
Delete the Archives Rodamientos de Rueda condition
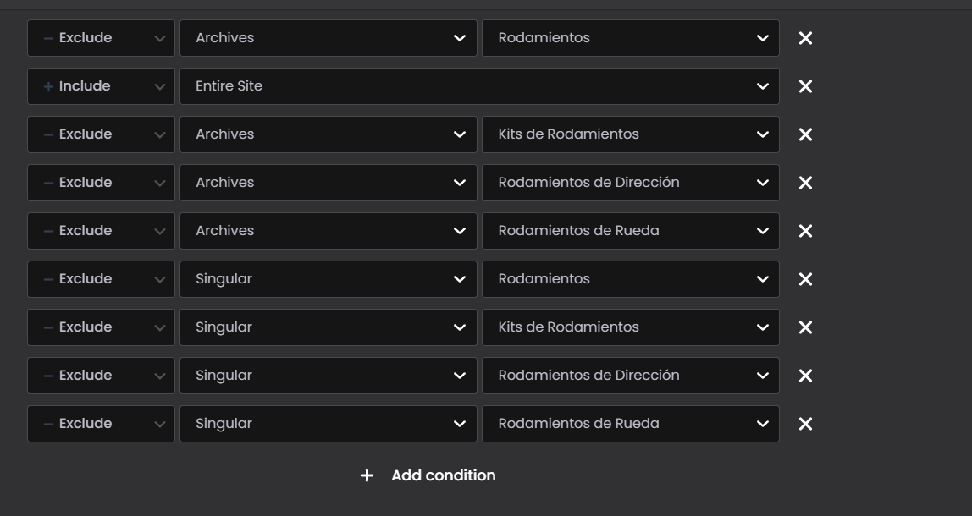click(805, 231)
